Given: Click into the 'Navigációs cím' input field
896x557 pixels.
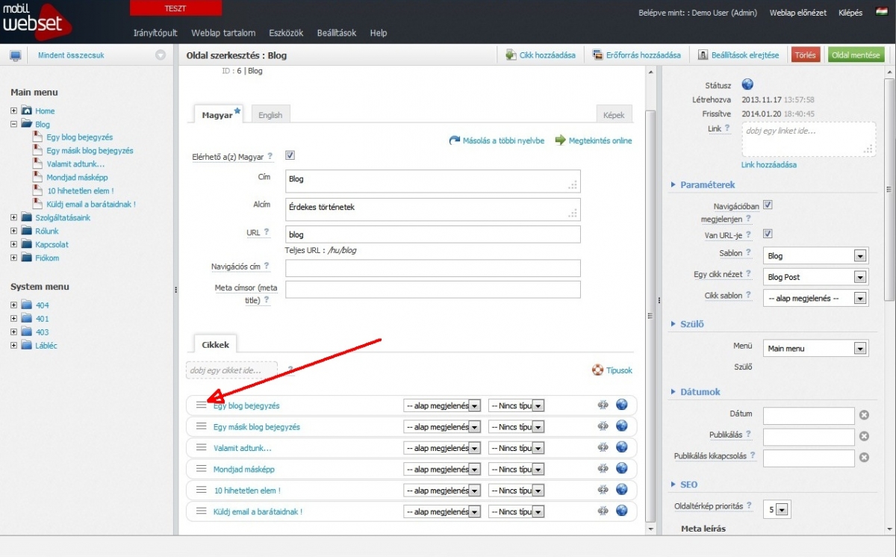Looking at the screenshot, I should click(432, 267).
